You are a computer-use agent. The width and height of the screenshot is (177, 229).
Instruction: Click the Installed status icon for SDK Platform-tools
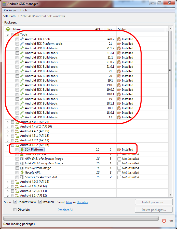tap(119, 44)
